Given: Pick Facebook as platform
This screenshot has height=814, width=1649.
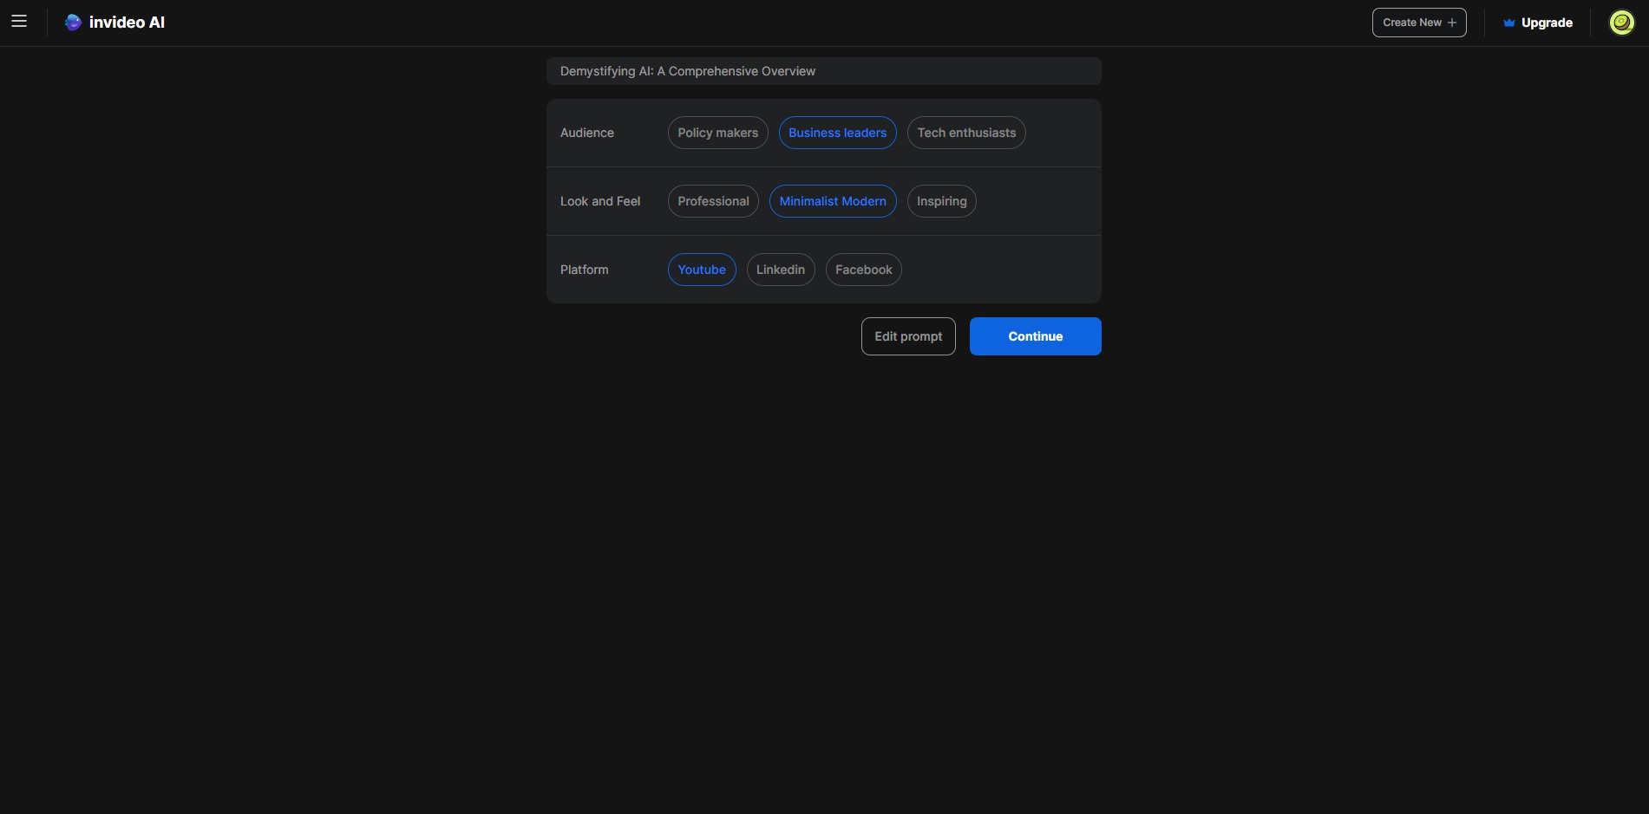Looking at the screenshot, I should click(x=863, y=270).
